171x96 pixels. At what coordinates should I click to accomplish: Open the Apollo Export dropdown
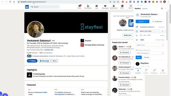pyautogui.click(x=142, y=21)
